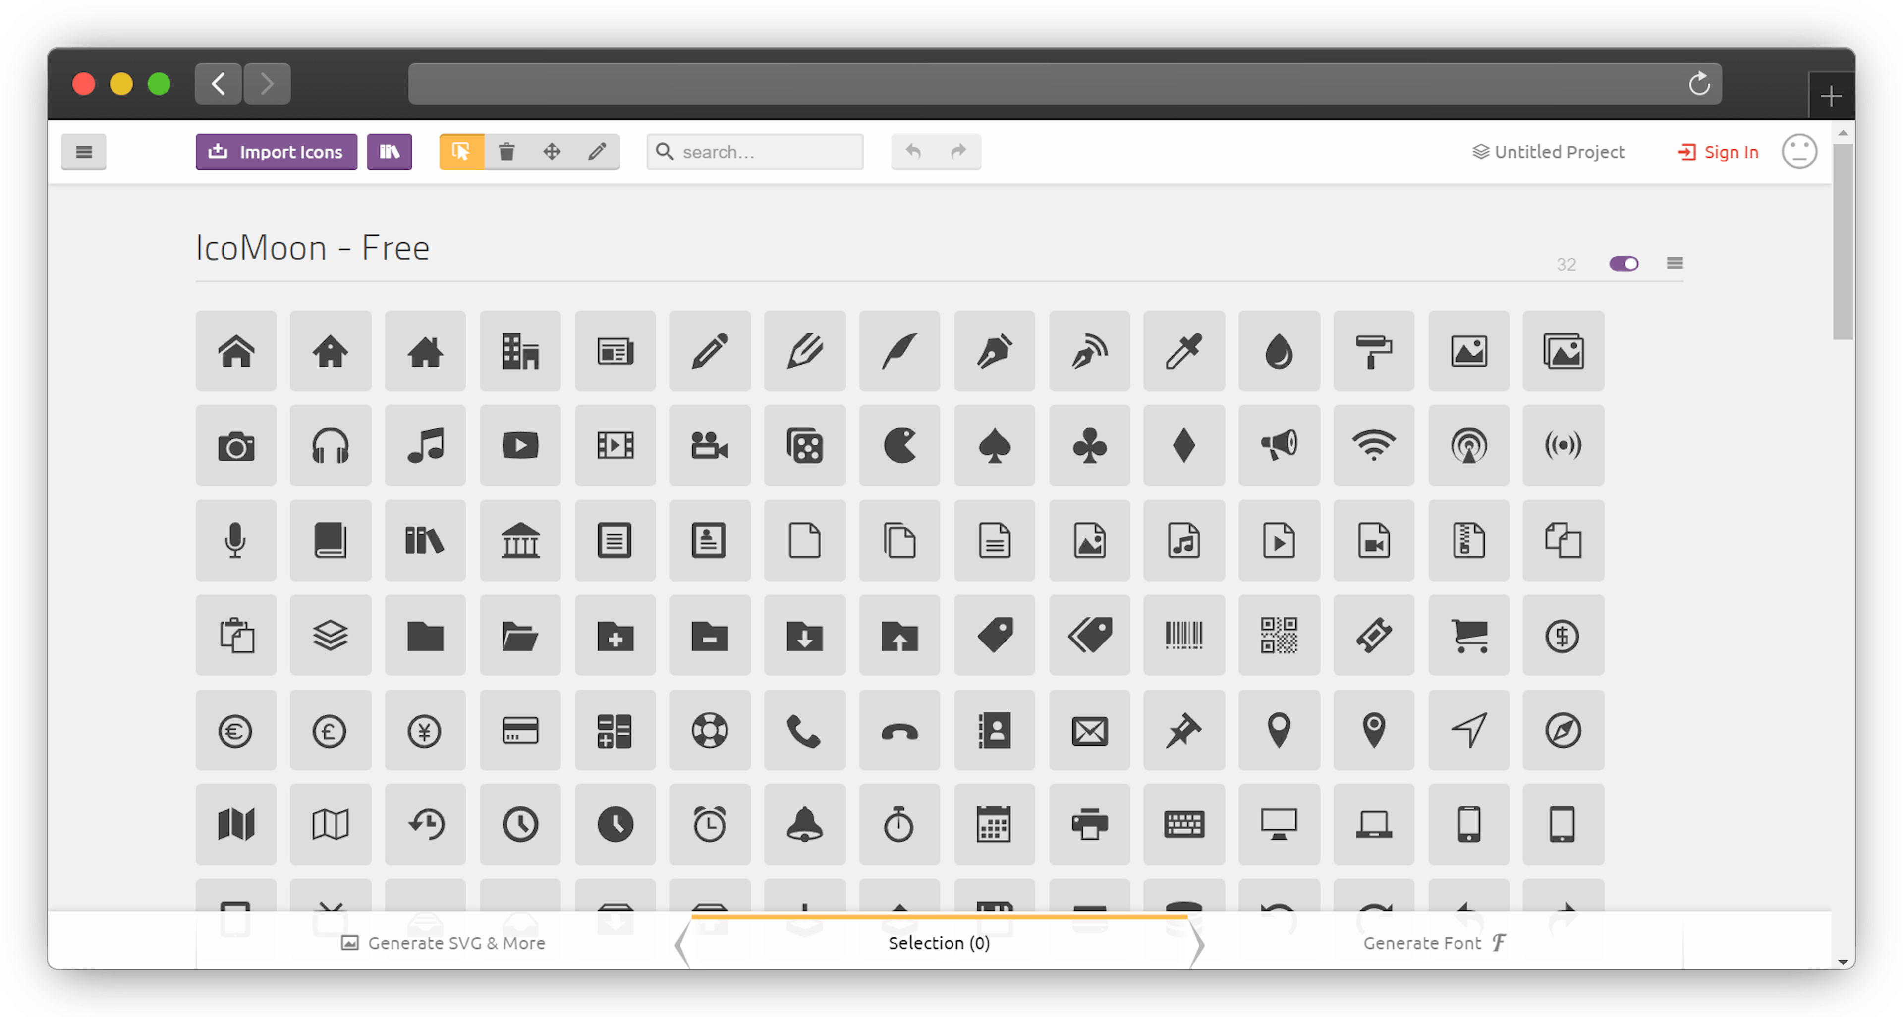Select the printer icon

(x=1089, y=824)
